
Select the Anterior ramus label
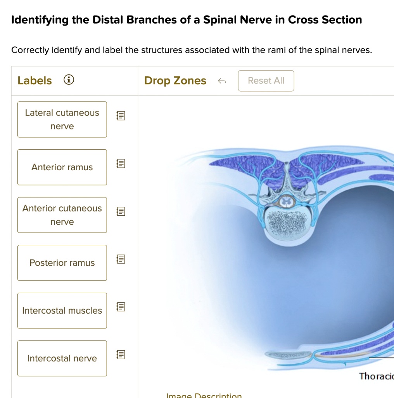tap(62, 167)
